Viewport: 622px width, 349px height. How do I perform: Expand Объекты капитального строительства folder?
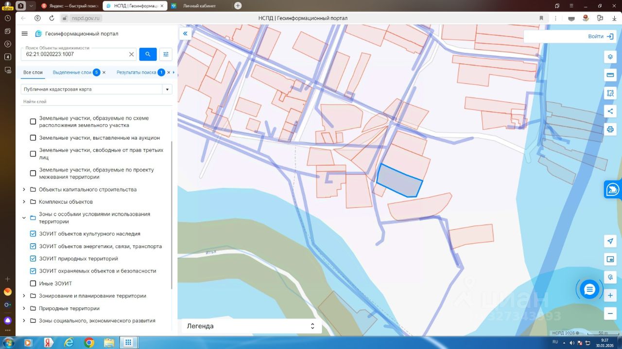click(x=24, y=190)
